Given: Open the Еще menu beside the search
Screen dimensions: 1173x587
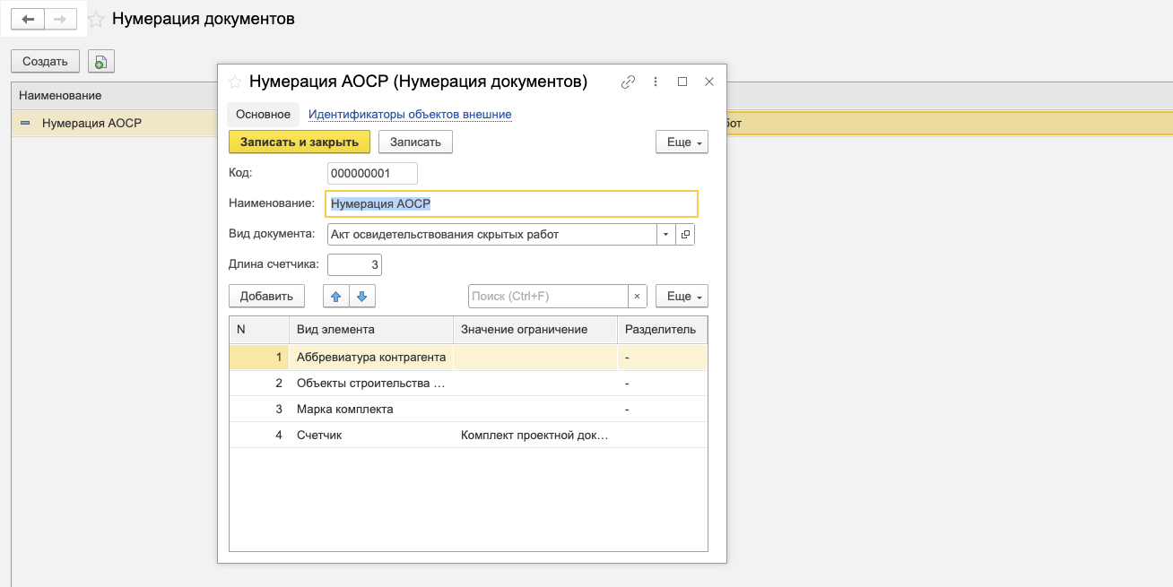Looking at the screenshot, I should pos(682,297).
